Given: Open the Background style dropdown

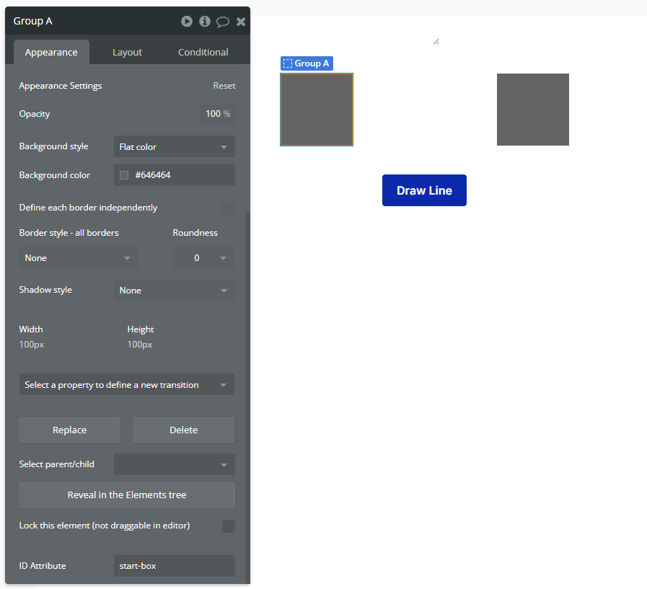Looking at the screenshot, I should pyautogui.click(x=174, y=146).
